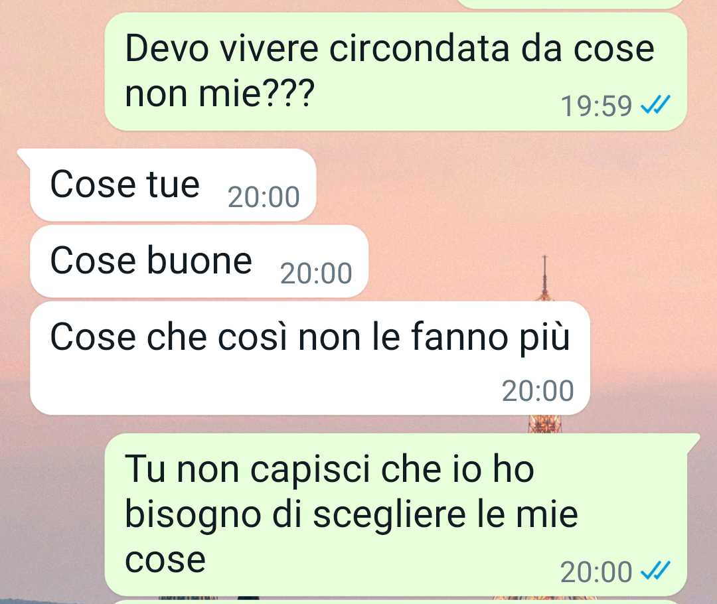Viewport: 717px width, 604px height.
Task: Tap the tail of "Tu non capisci" bubble
Action: pyautogui.click(x=692, y=439)
